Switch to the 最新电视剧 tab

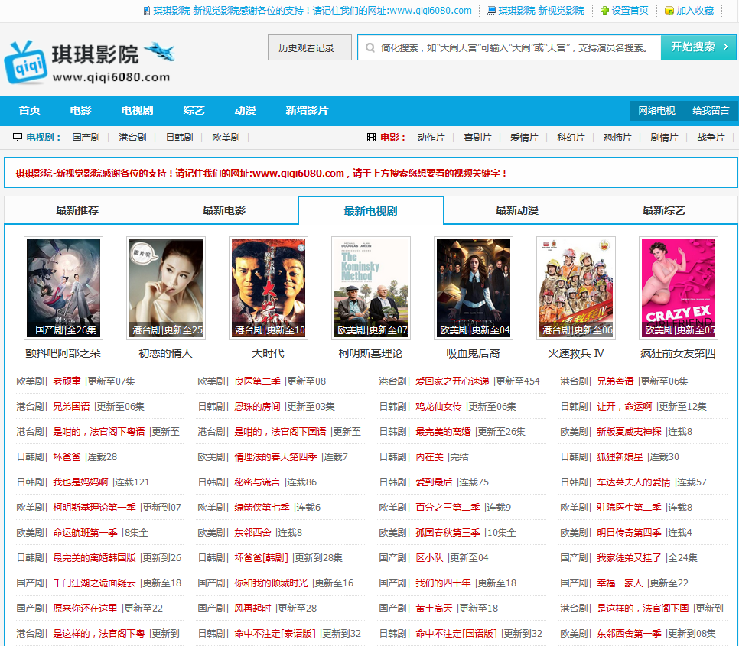371,211
